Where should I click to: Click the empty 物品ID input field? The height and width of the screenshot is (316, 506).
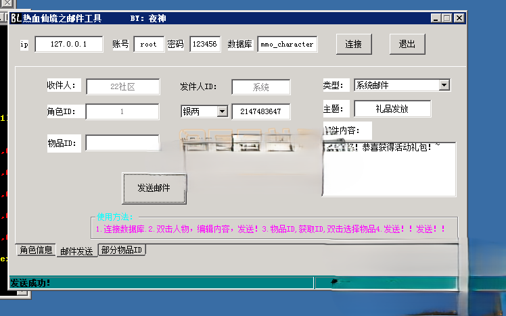coord(122,142)
